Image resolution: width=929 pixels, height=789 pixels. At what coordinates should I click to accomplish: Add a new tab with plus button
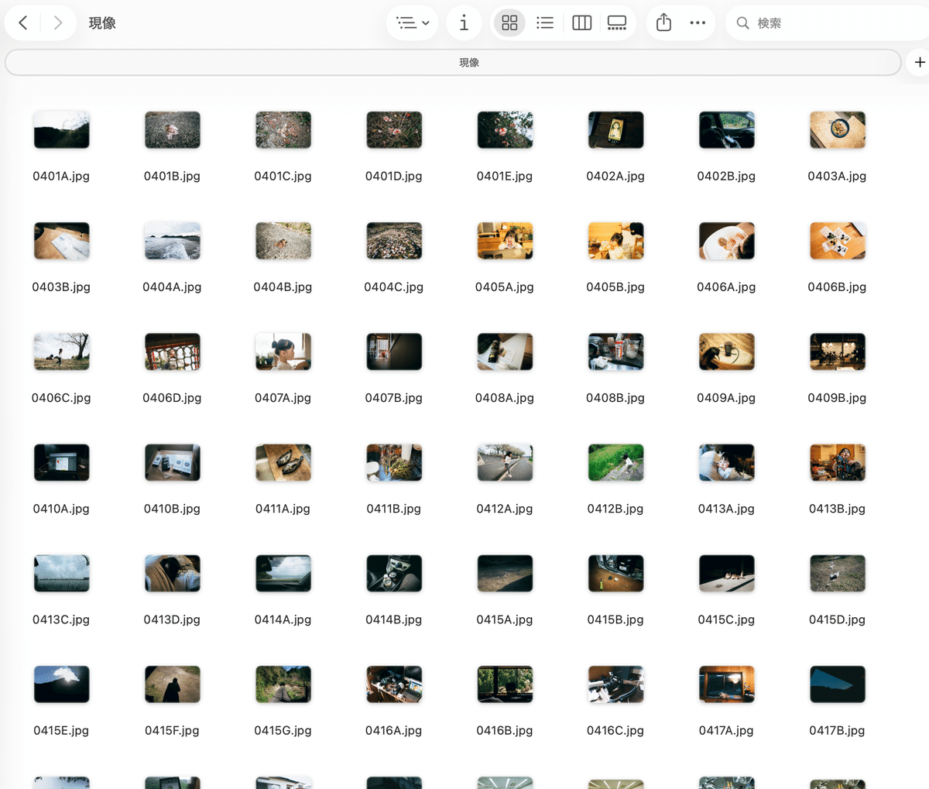919,63
